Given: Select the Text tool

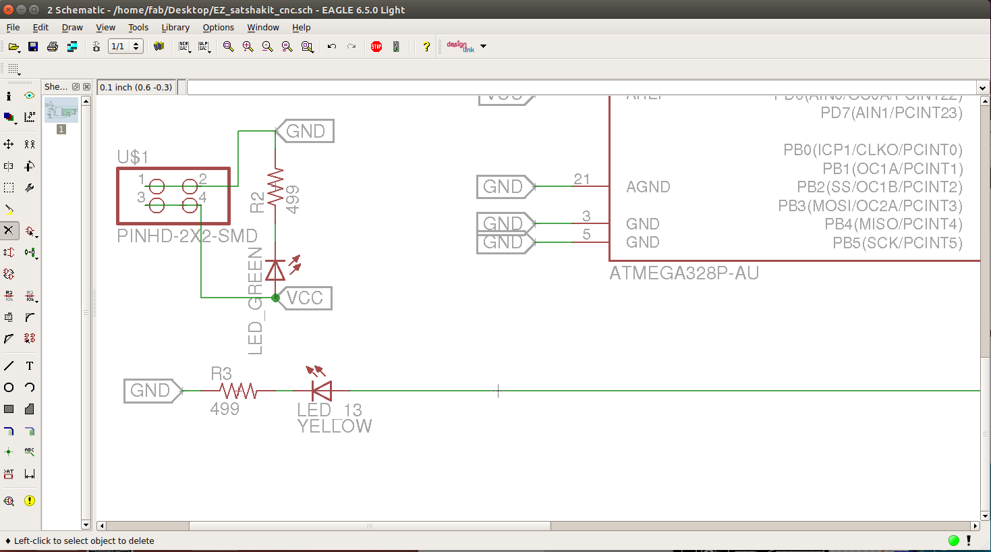Looking at the screenshot, I should click(x=29, y=366).
